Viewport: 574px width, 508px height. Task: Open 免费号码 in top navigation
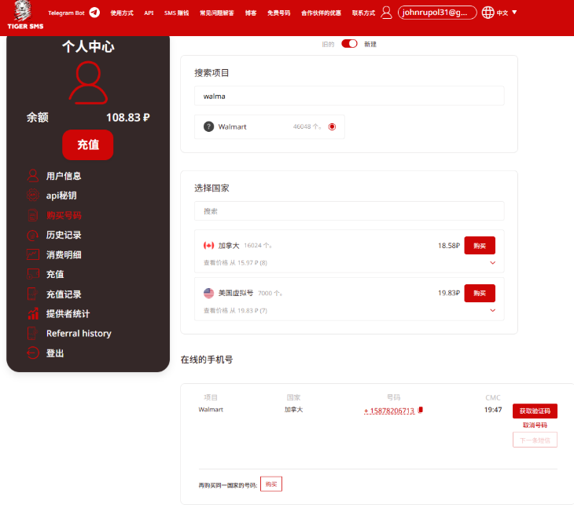[278, 13]
